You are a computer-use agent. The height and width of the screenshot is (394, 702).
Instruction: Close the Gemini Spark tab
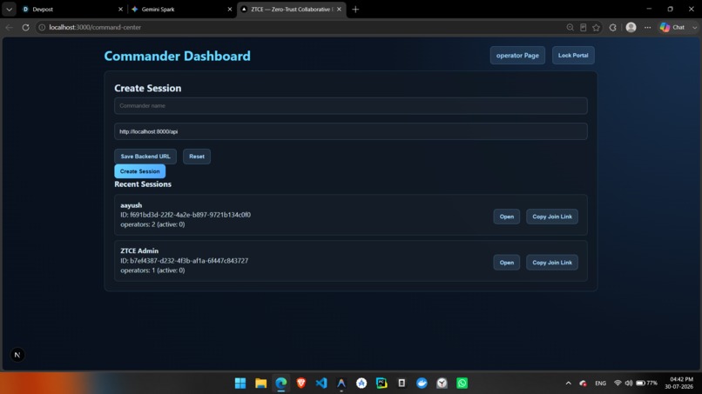tap(230, 10)
